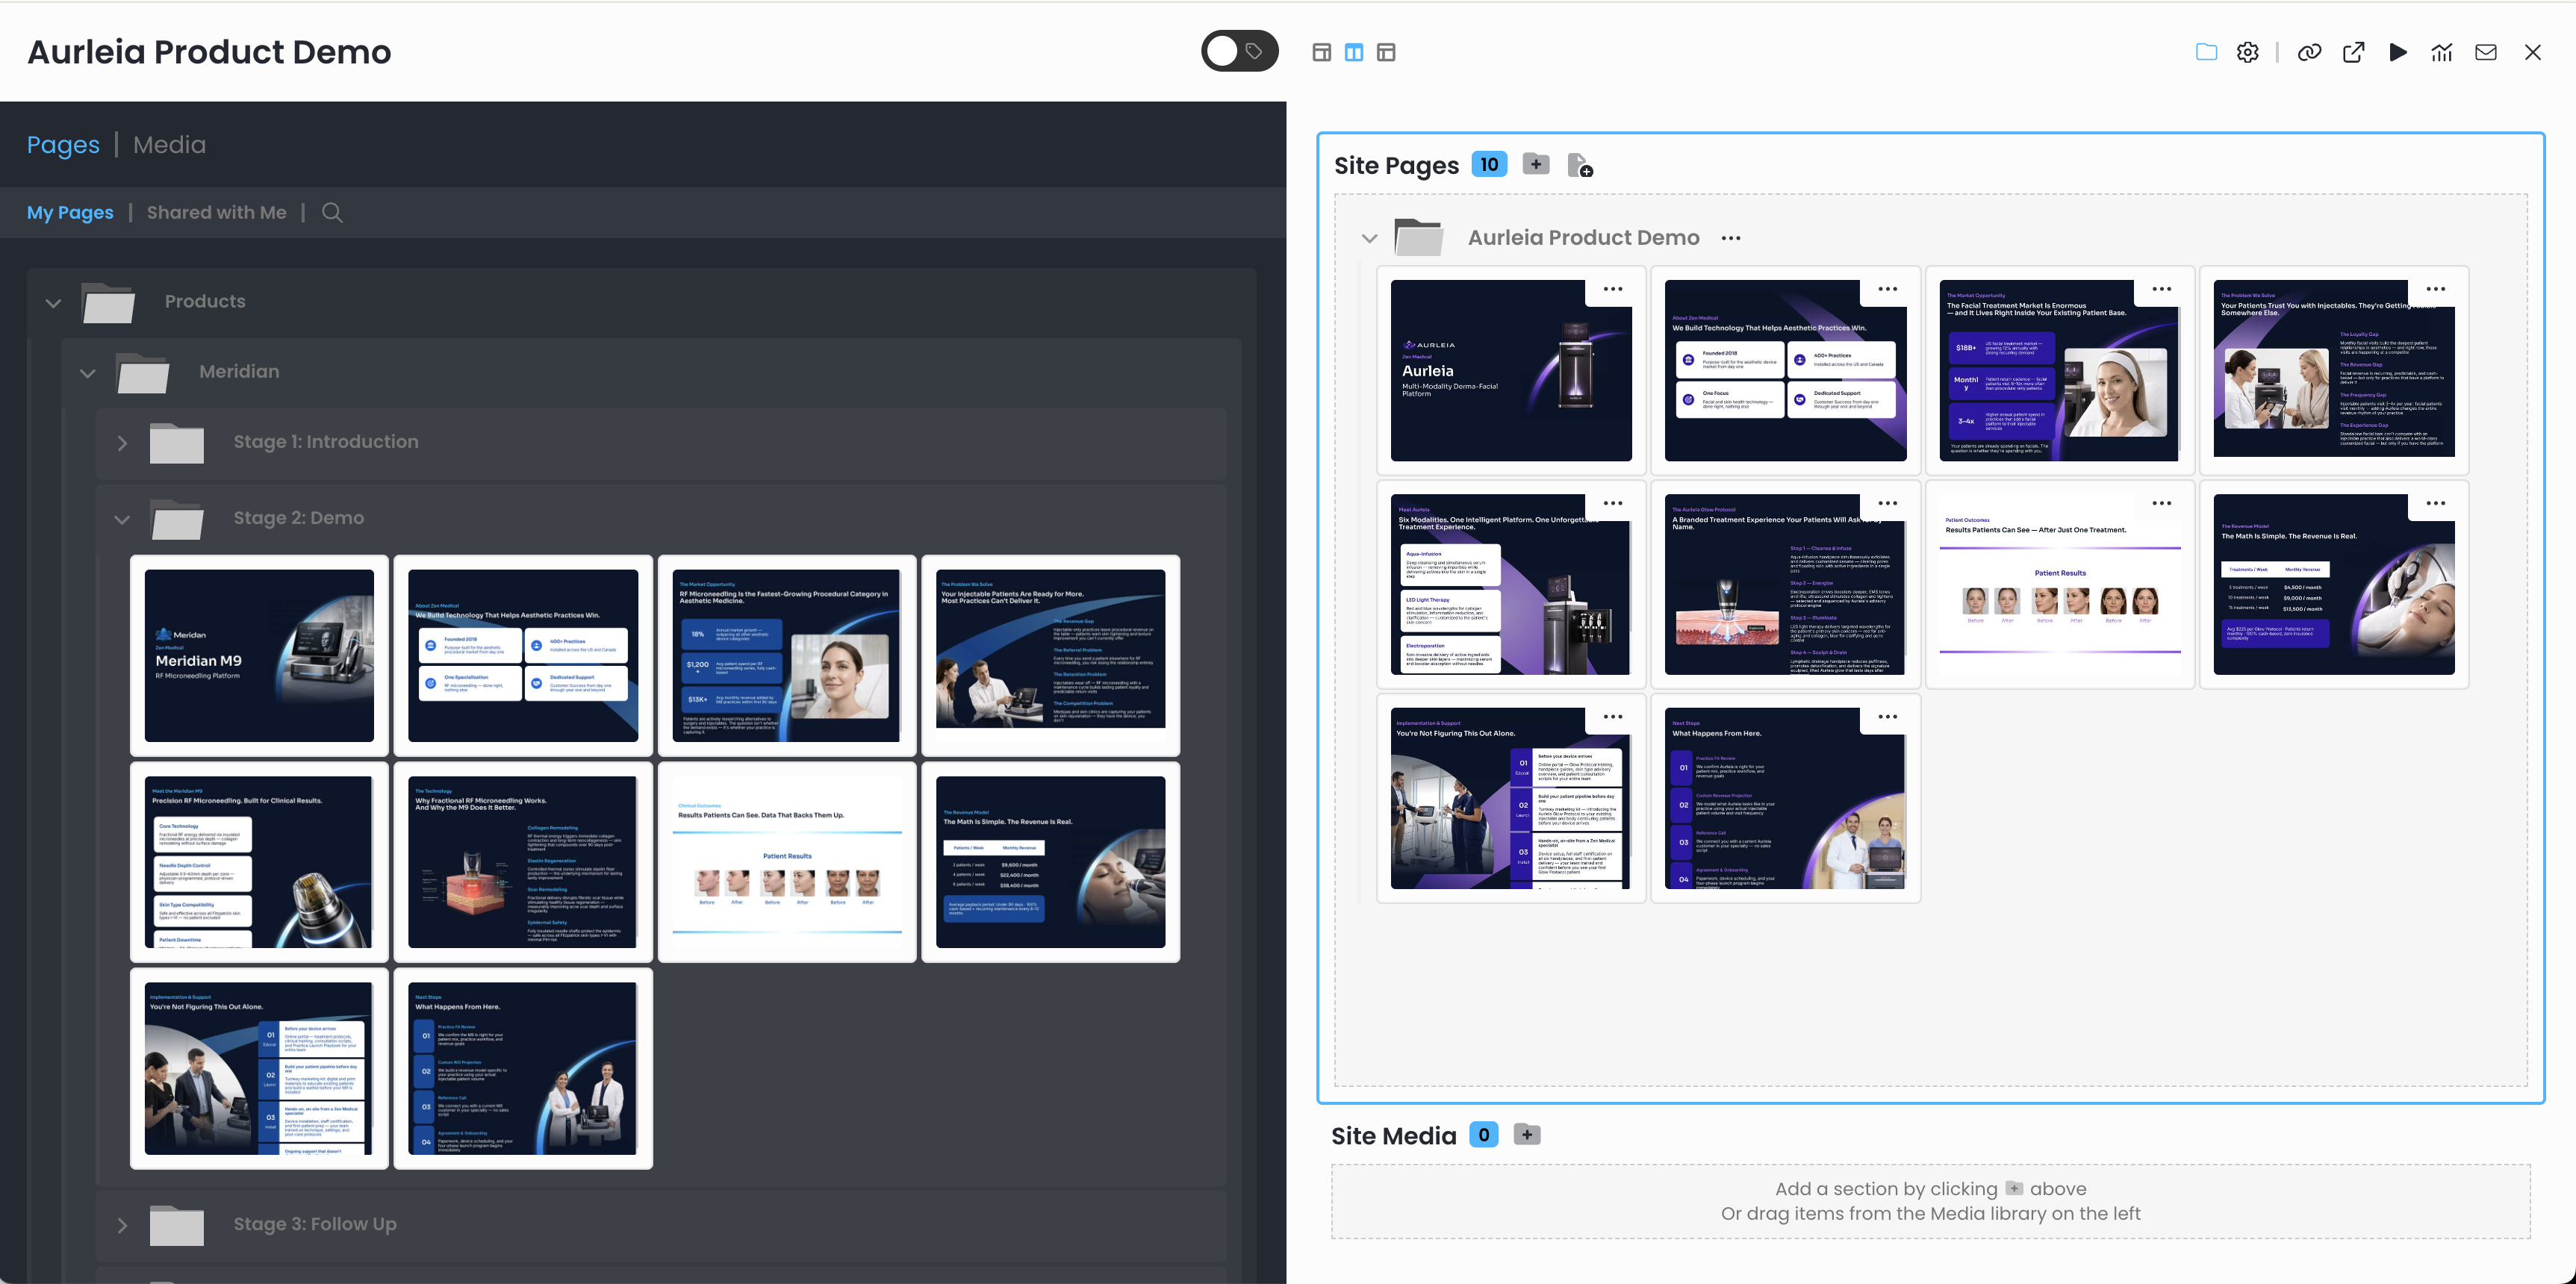
Task: Click the Stage 2: Demo folder label
Action: [x=298, y=518]
